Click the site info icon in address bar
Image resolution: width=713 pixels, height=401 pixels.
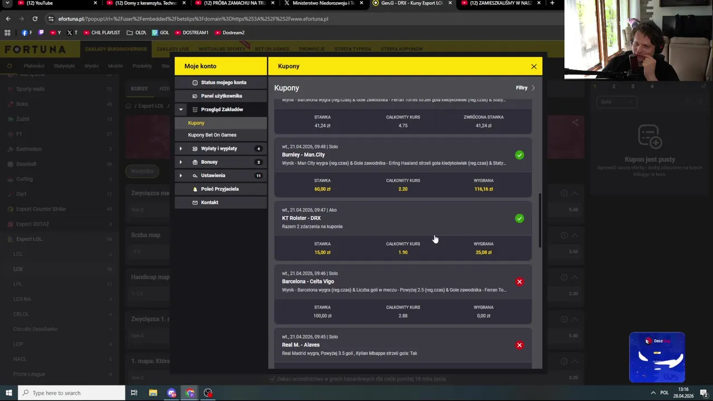(51, 18)
